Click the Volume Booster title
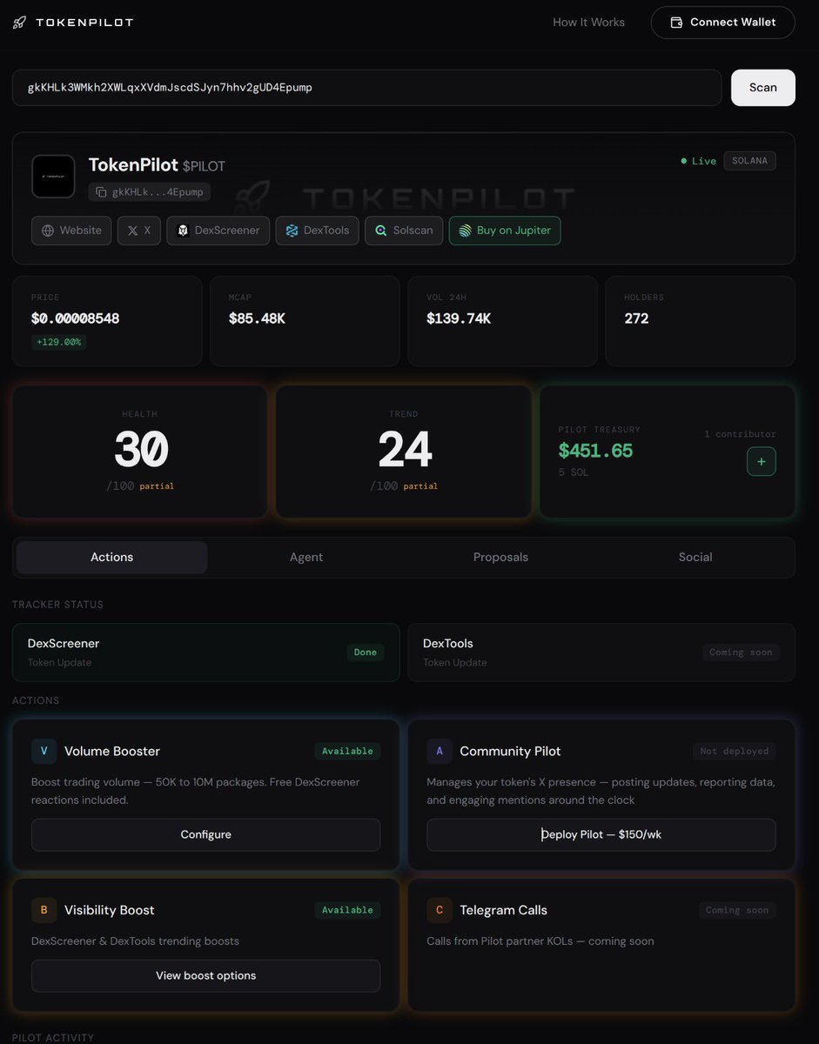This screenshot has width=819, height=1044. (112, 752)
